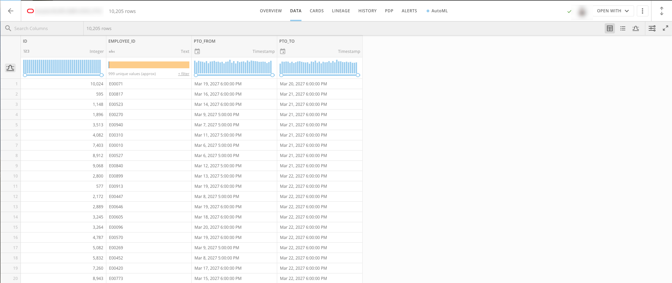Open the OPEN WITH dropdown
Image resolution: width=672 pixels, height=283 pixels.
point(613,11)
